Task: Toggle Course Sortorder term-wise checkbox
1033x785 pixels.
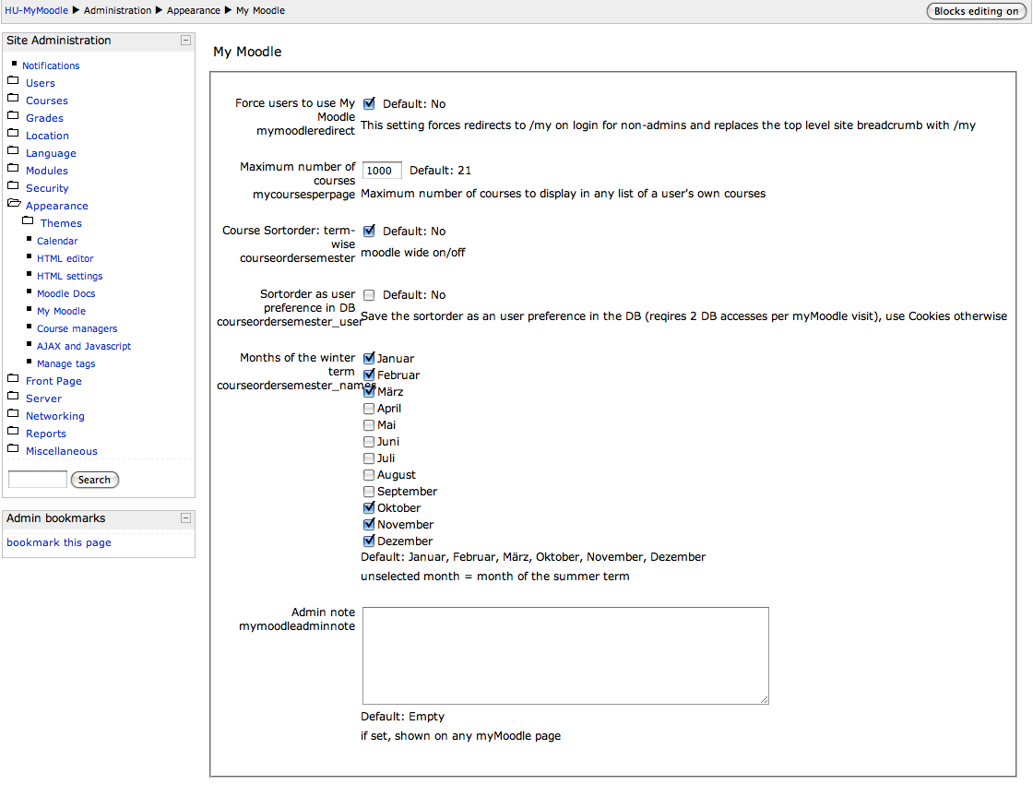Action: (369, 231)
